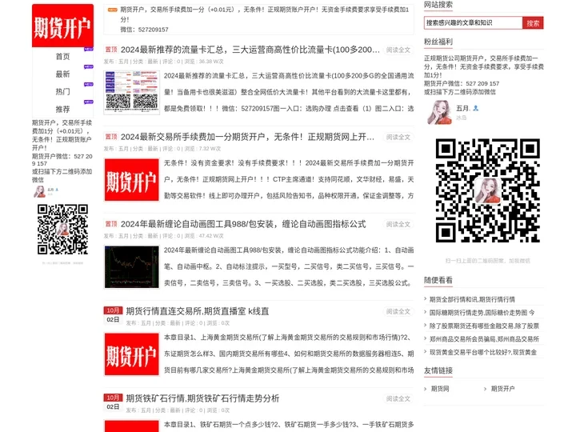
Task: Click the red 搜索 button
Action: tap(533, 22)
